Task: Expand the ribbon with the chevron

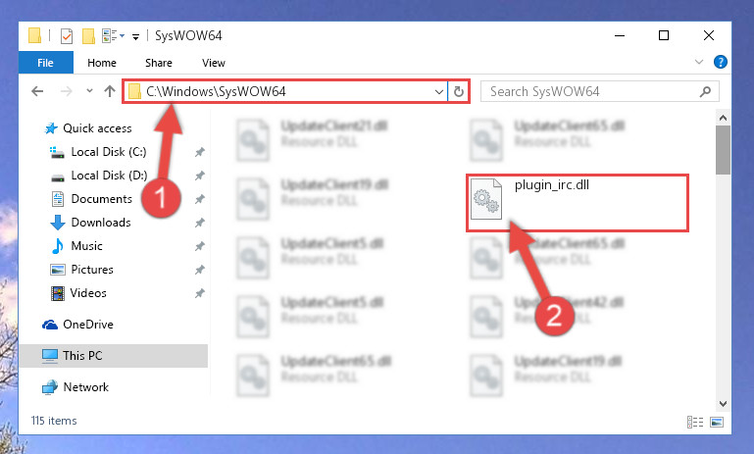Action: pyautogui.click(x=699, y=62)
